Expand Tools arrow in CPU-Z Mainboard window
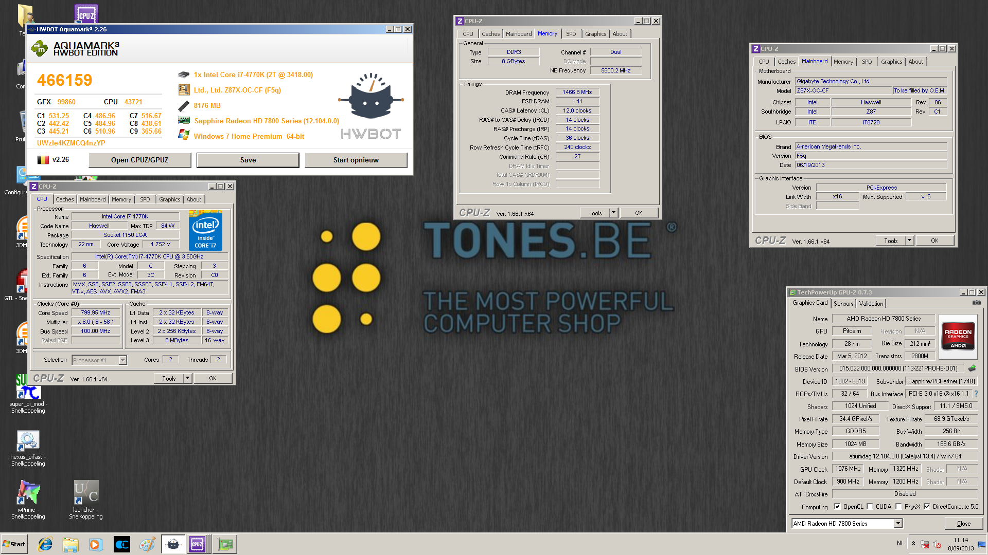The height and width of the screenshot is (555, 988). pyautogui.click(x=909, y=240)
